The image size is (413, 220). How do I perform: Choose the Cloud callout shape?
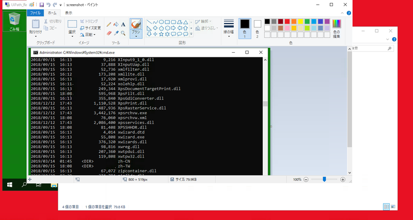point(186,34)
